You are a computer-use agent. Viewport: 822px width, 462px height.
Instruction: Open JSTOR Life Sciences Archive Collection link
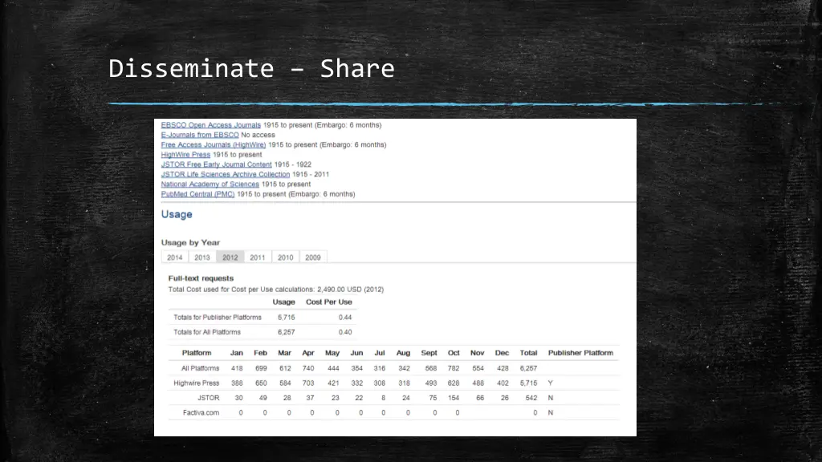(226, 174)
